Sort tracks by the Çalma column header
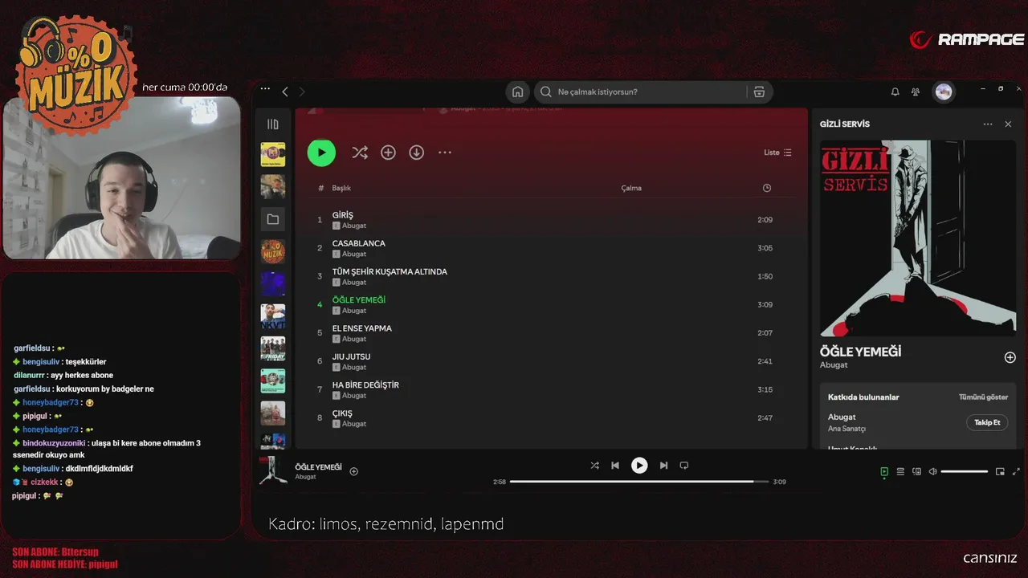Screen dimensions: 1028x578 [x=631, y=188]
